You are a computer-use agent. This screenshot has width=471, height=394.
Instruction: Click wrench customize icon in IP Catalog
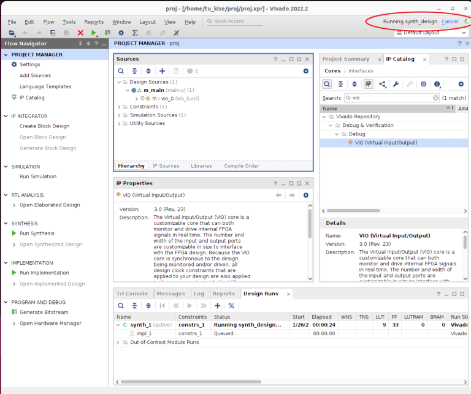click(x=396, y=84)
